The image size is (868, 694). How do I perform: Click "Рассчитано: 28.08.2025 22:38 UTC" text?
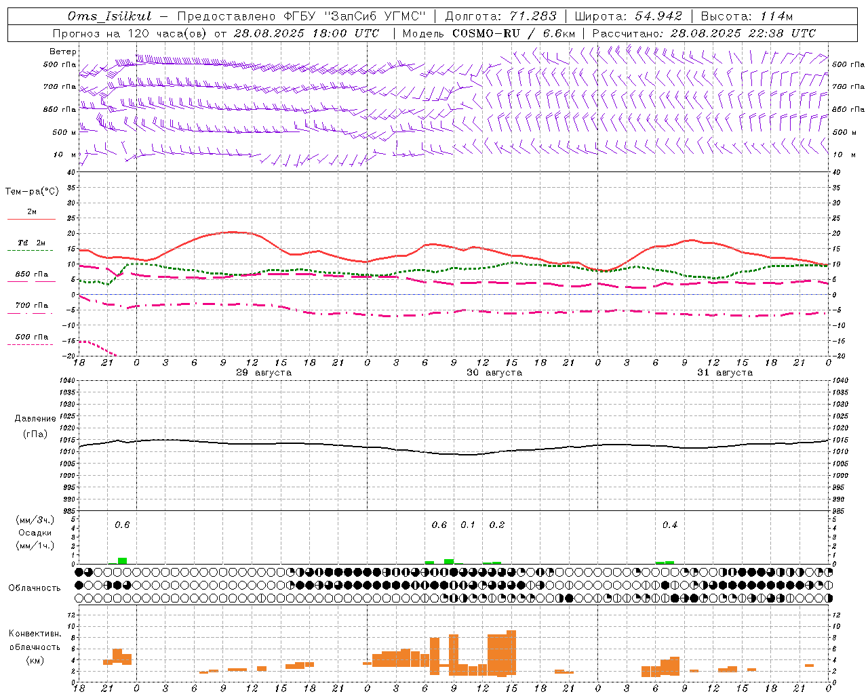click(704, 33)
